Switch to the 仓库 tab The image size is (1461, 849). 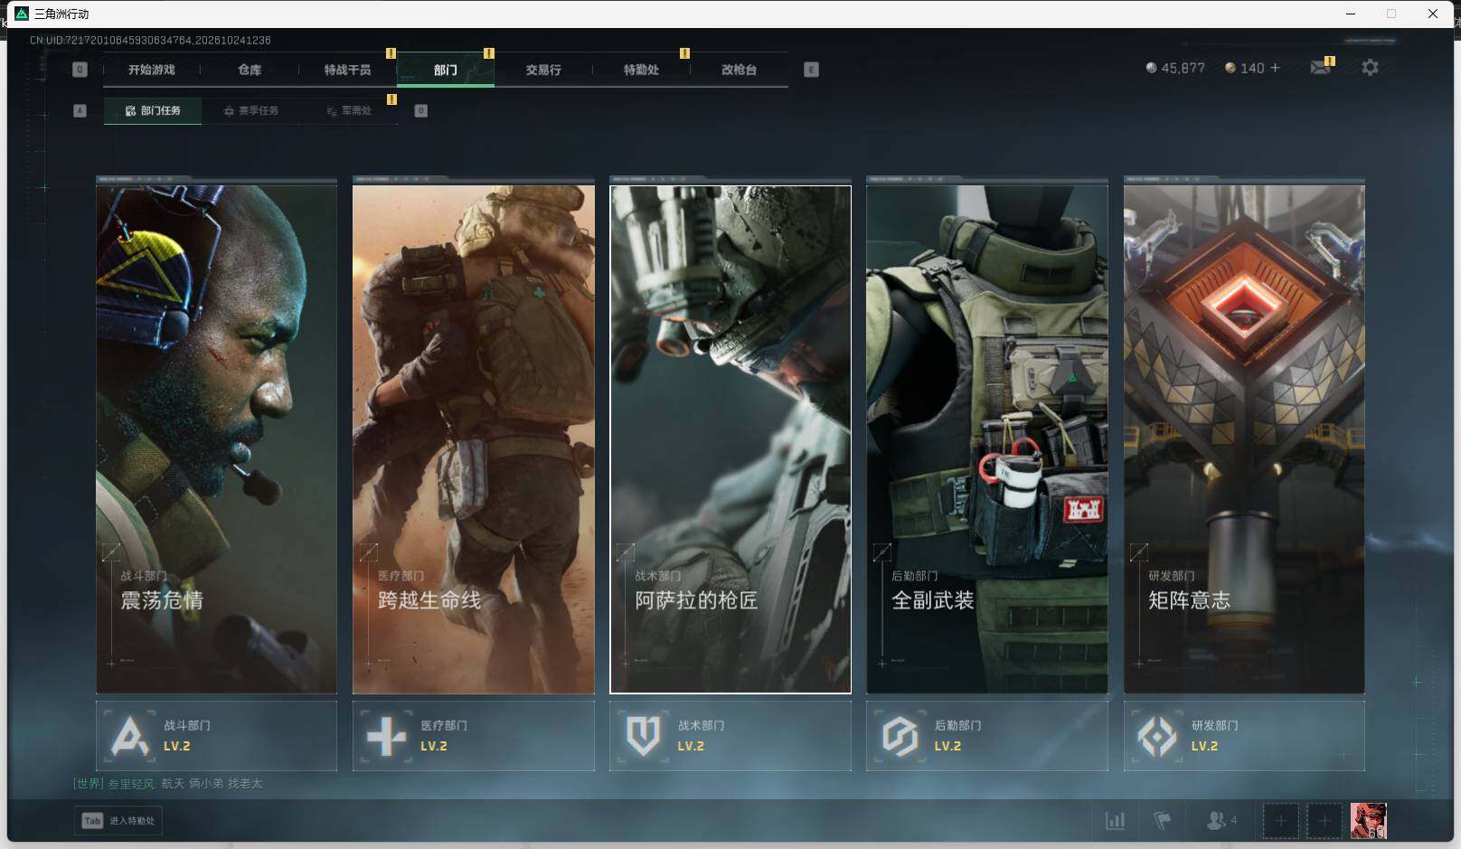[x=250, y=70]
